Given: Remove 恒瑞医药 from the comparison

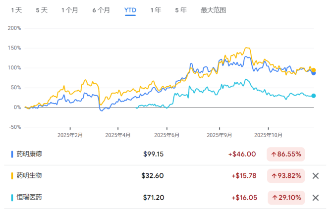Looking at the screenshot, I should click(x=315, y=198).
